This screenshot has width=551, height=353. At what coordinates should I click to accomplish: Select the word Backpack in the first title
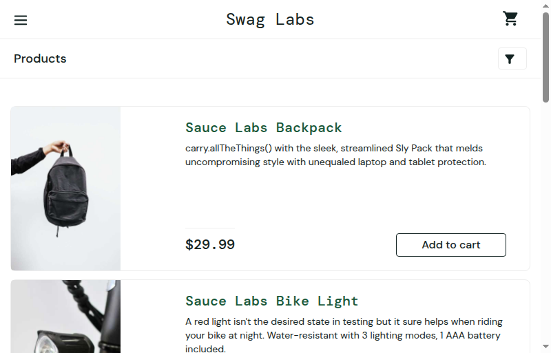pos(309,128)
